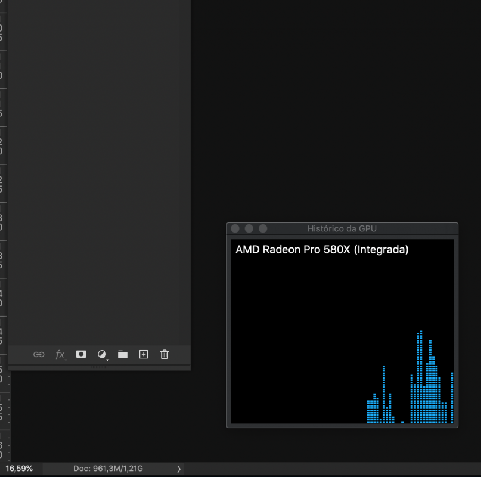
Task: Create a new fill or adjustment layer
Action: tap(103, 355)
